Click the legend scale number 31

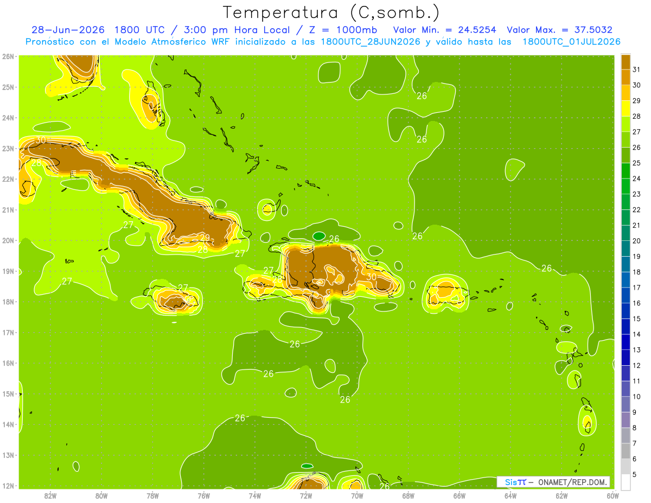(x=636, y=69)
